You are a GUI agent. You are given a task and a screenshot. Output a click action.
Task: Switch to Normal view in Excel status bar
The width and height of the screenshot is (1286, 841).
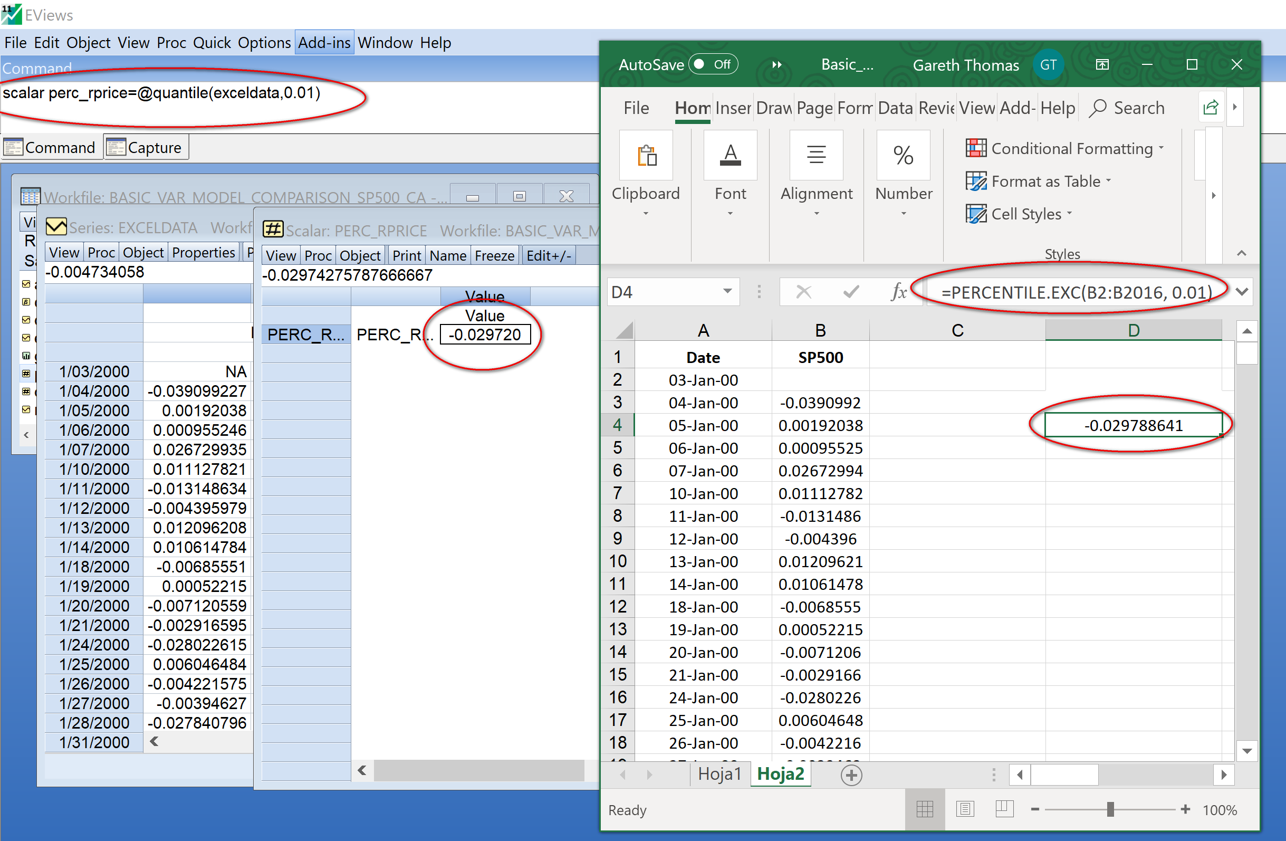[925, 809]
